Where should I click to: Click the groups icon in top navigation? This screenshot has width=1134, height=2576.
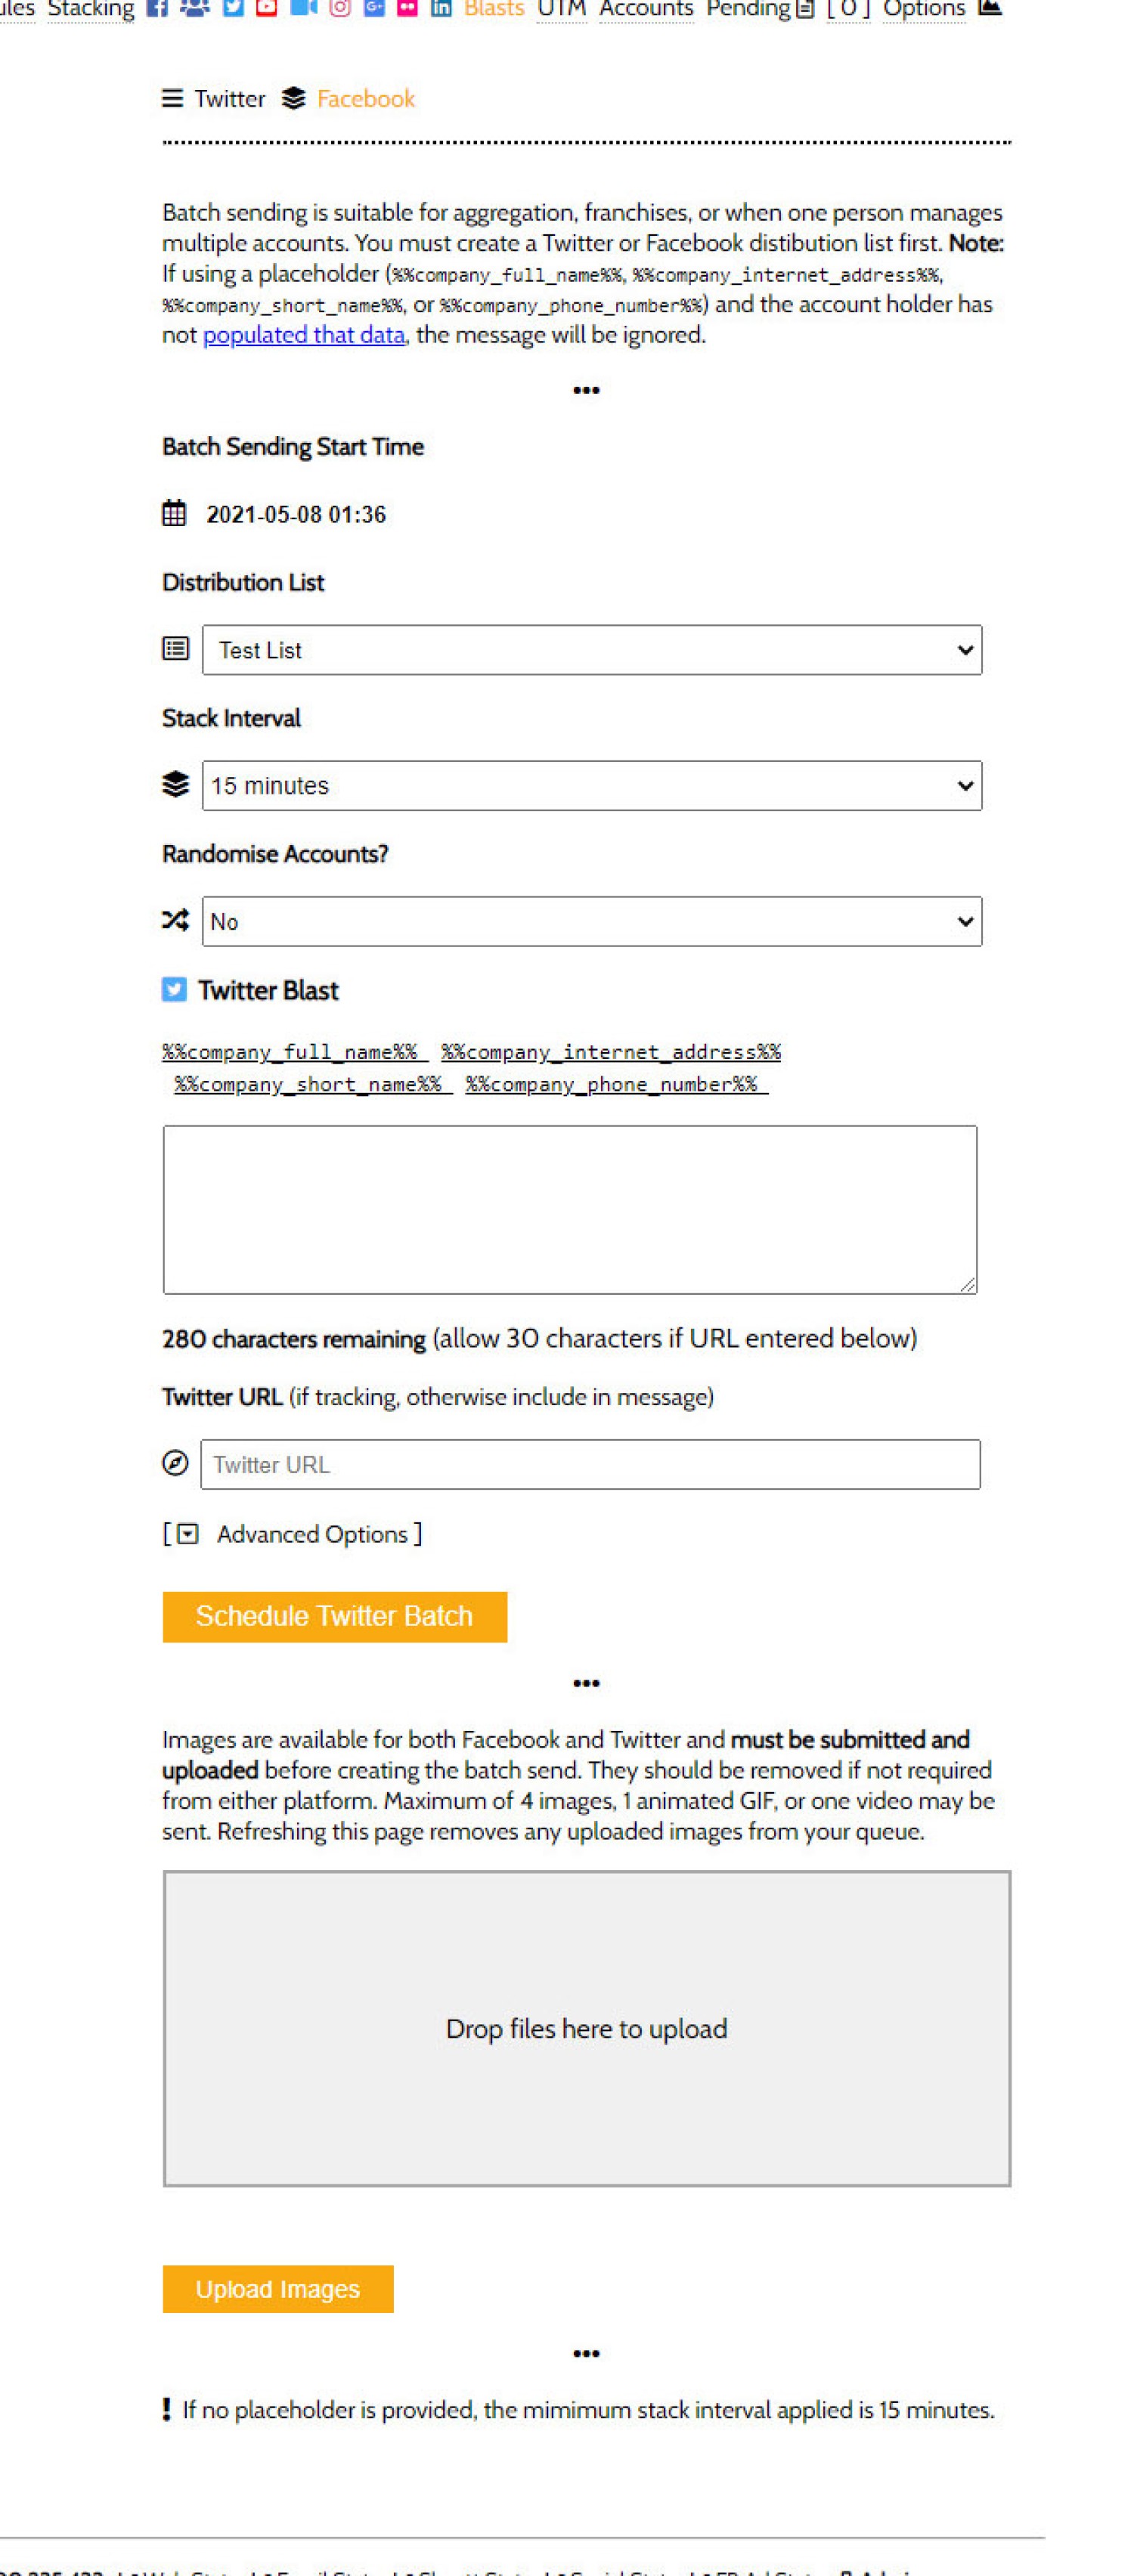coord(195,8)
